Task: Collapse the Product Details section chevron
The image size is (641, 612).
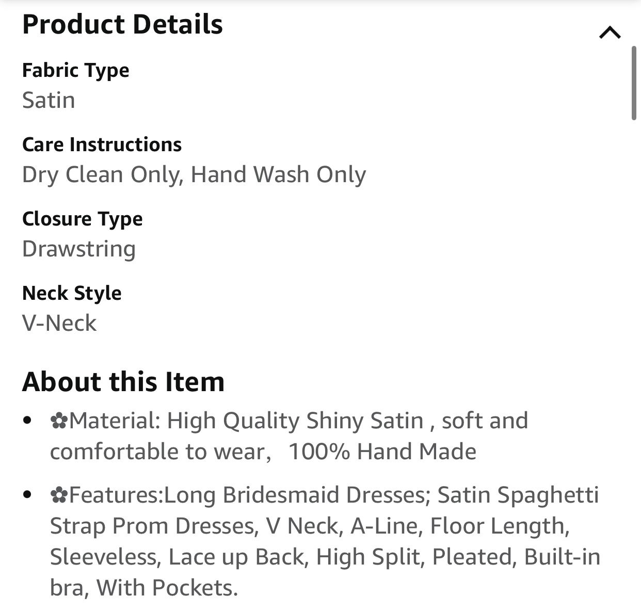Action: pos(610,33)
